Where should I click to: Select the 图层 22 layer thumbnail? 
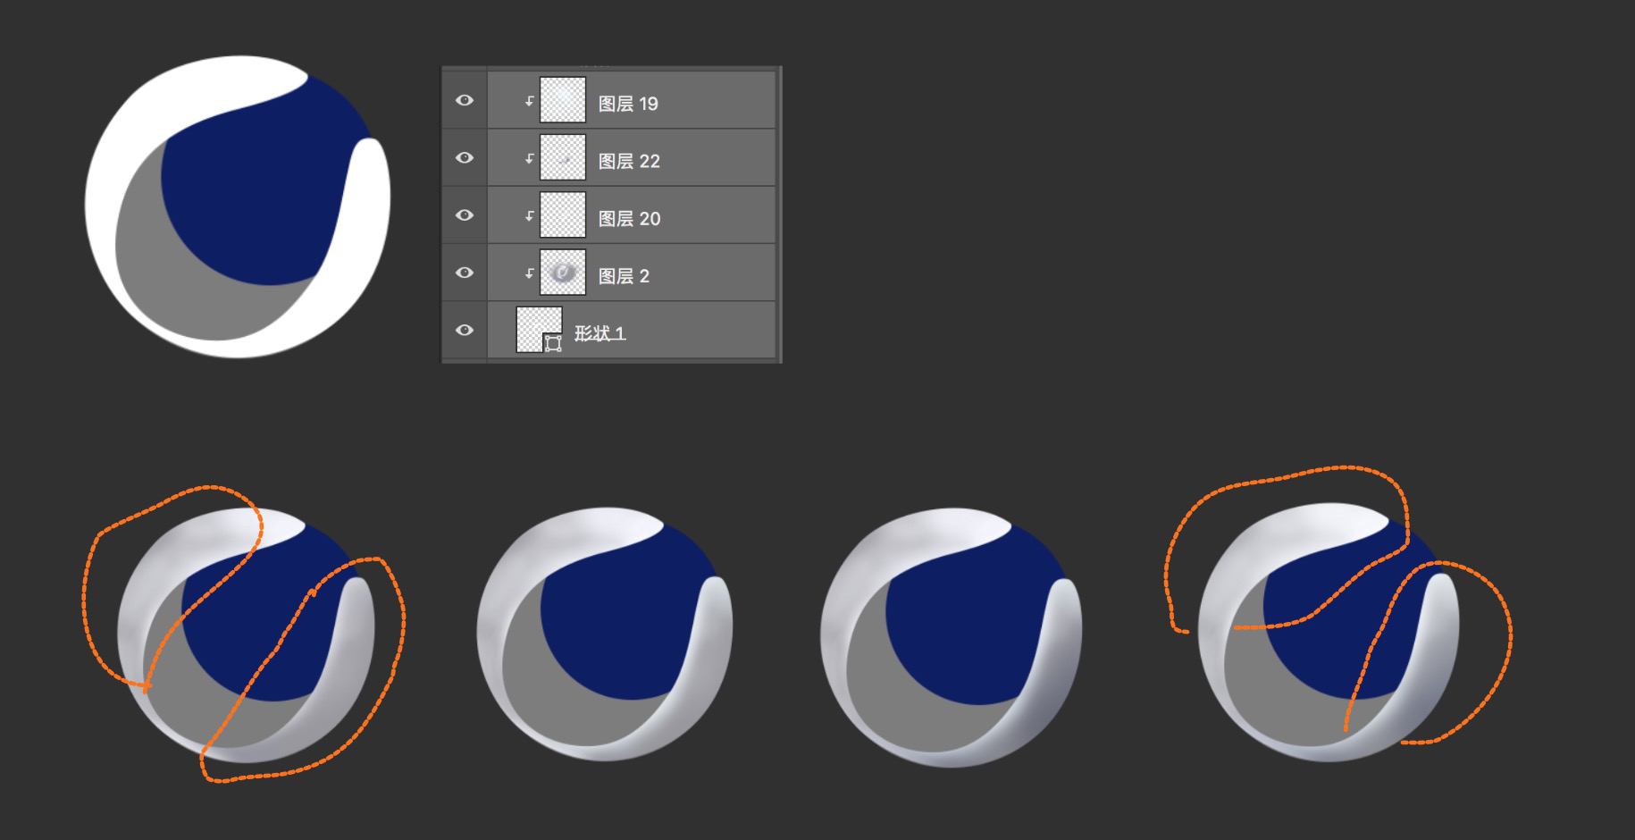click(563, 157)
